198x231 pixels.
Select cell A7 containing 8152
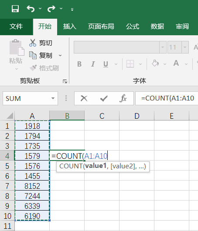[32, 186]
